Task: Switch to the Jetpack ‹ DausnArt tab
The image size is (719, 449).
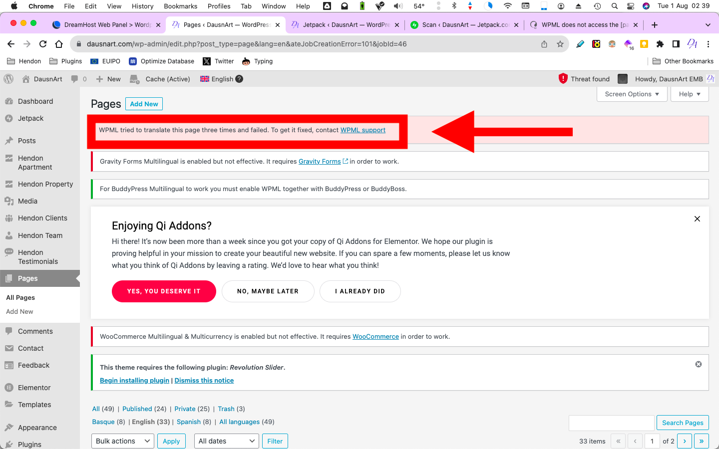Action: pos(345,25)
